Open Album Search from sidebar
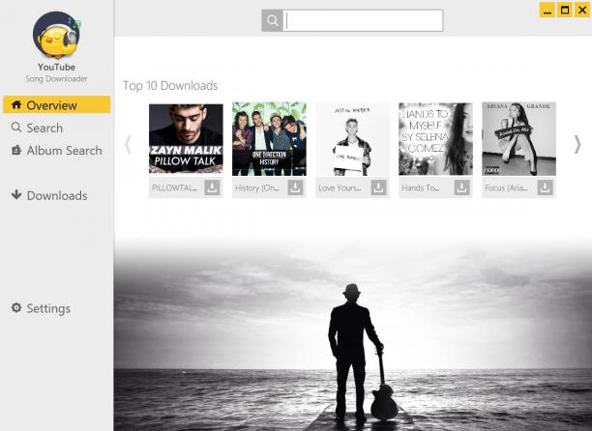 57,151
